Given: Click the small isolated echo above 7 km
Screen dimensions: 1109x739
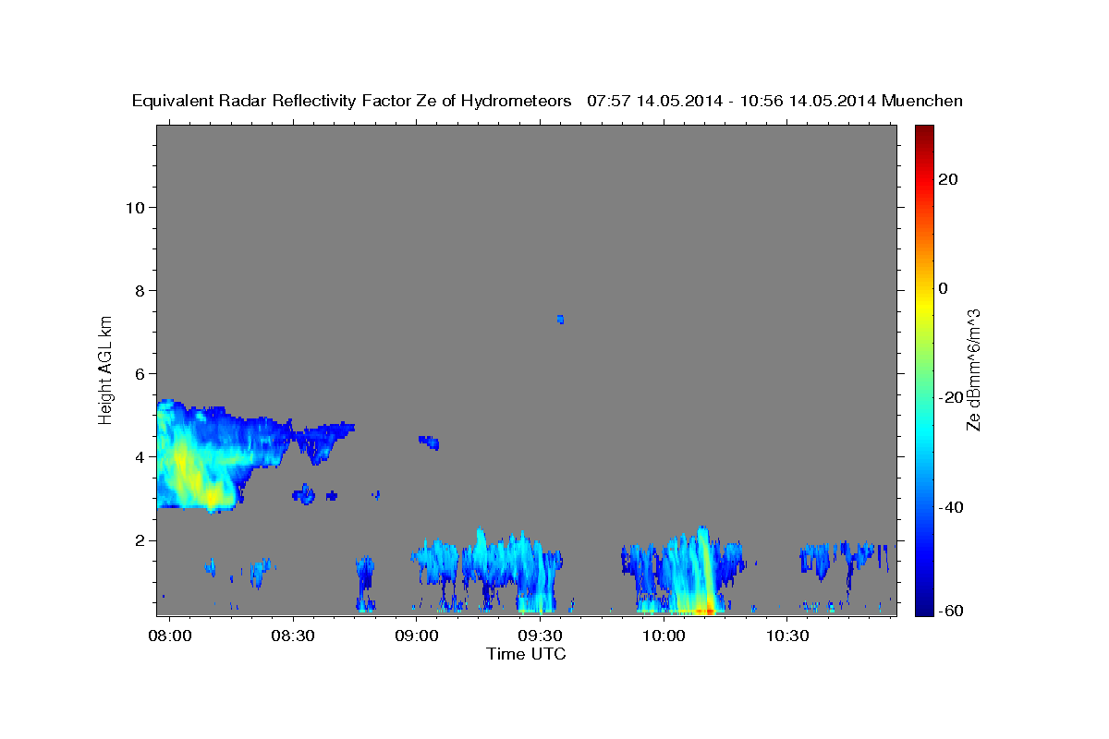Looking at the screenshot, I should point(560,320).
